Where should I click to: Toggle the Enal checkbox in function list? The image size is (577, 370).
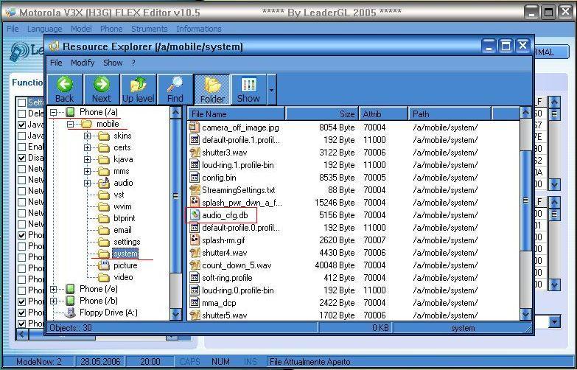click(21, 147)
